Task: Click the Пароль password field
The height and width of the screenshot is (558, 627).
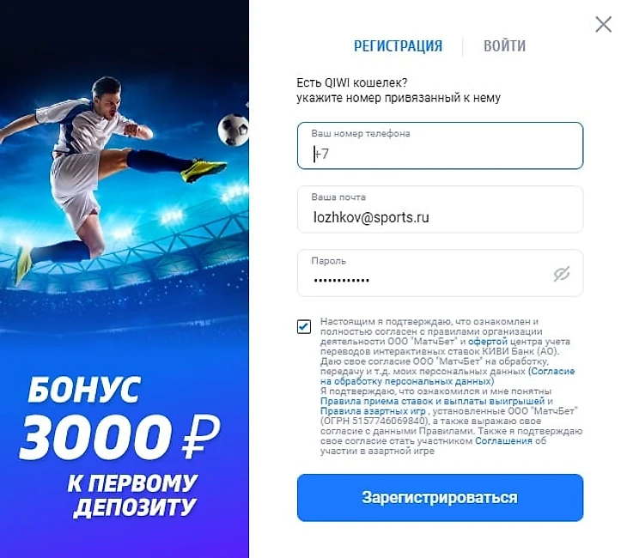Action: point(440,273)
